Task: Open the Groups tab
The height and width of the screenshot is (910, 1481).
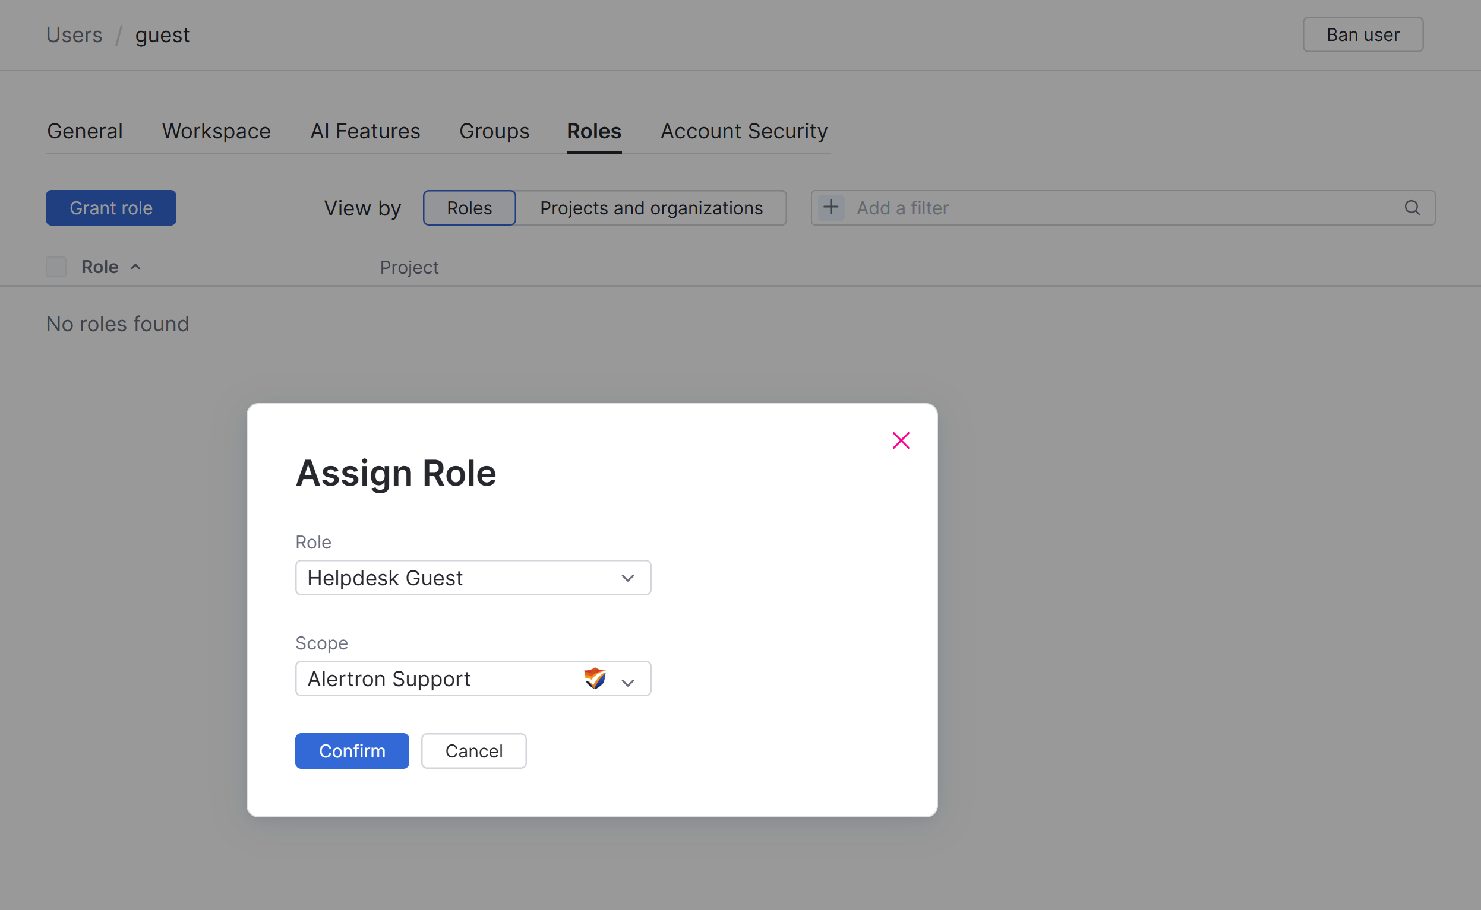Action: (x=494, y=131)
